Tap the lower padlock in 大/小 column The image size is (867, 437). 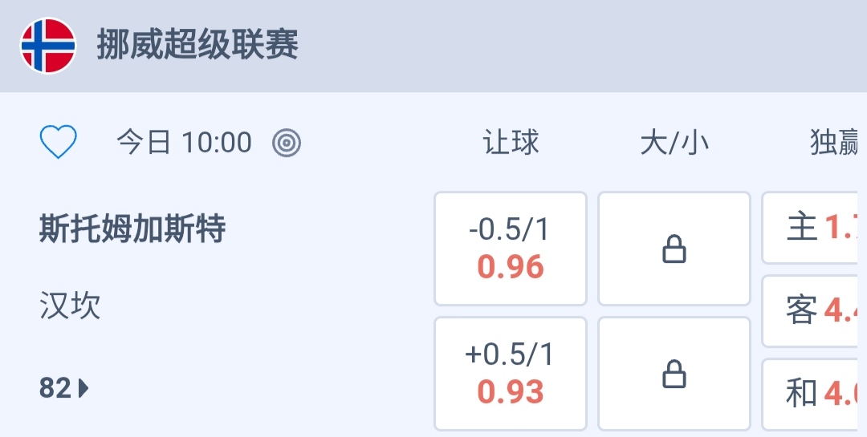click(x=674, y=374)
